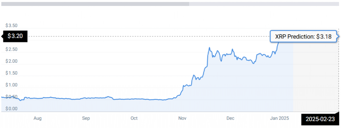
Task: Click the Dec label on the time axis
Action: point(230,118)
